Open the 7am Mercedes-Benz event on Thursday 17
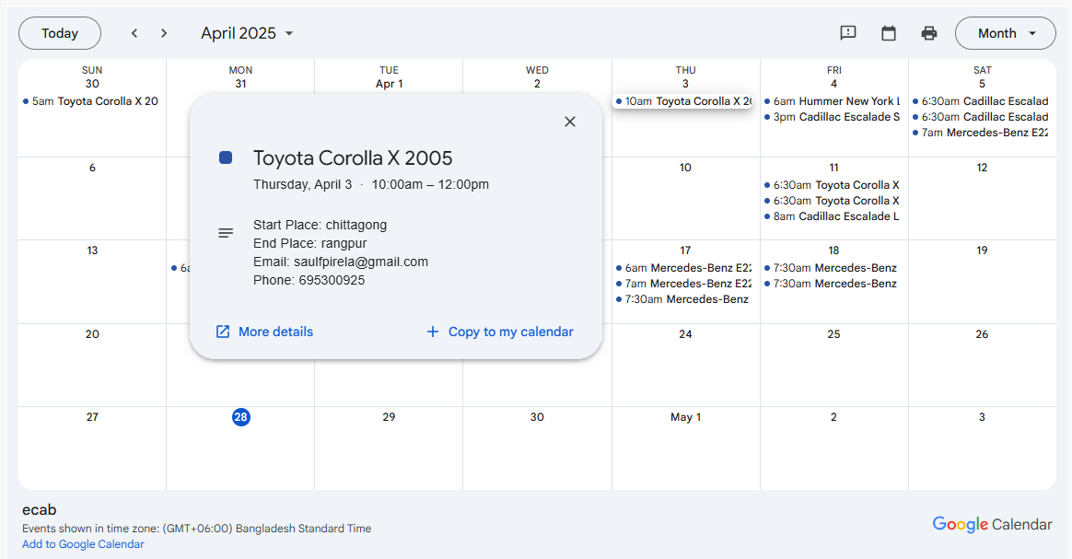The image size is (1072, 559). coord(684,284)
